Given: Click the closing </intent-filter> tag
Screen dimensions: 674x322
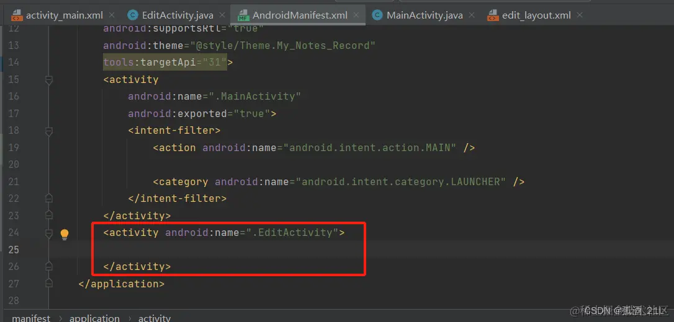Looking at the screenshot, I should [177, 198].
